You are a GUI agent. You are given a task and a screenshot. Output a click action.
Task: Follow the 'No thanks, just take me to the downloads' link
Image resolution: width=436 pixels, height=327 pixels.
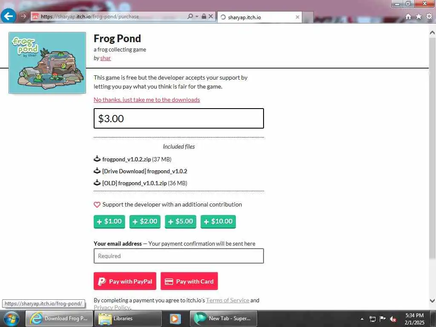pyautogui.click(x=147, y=100)
